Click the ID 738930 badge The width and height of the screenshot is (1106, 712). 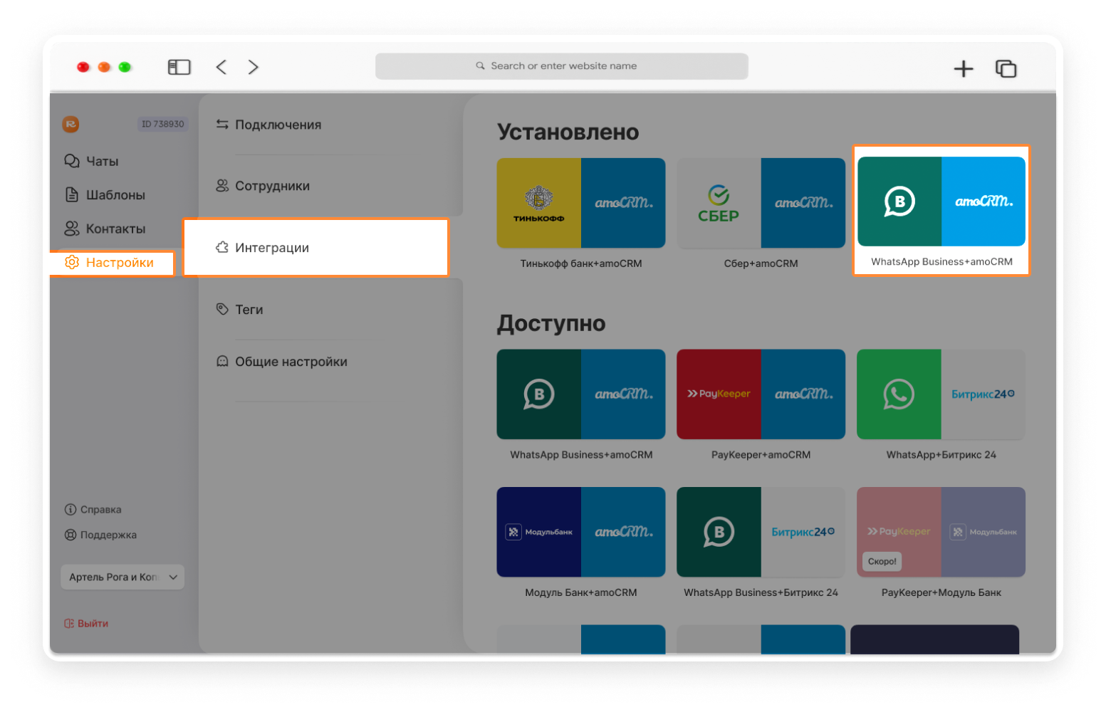162,124
